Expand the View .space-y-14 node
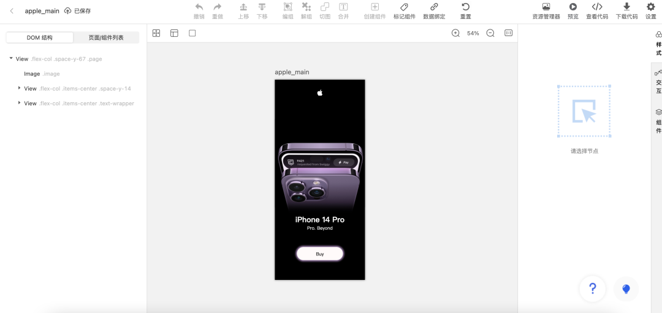The width and height of the screenshot is (662, 313). [19, 88]
